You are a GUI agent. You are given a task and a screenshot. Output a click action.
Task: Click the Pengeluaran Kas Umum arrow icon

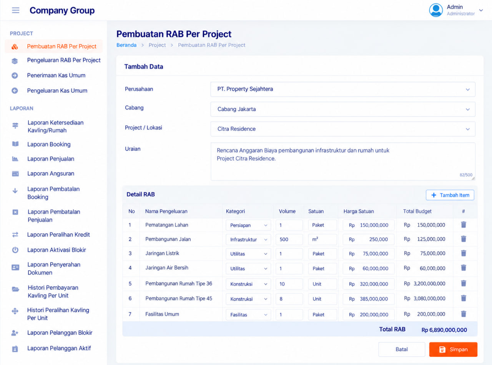click(15, 91)
